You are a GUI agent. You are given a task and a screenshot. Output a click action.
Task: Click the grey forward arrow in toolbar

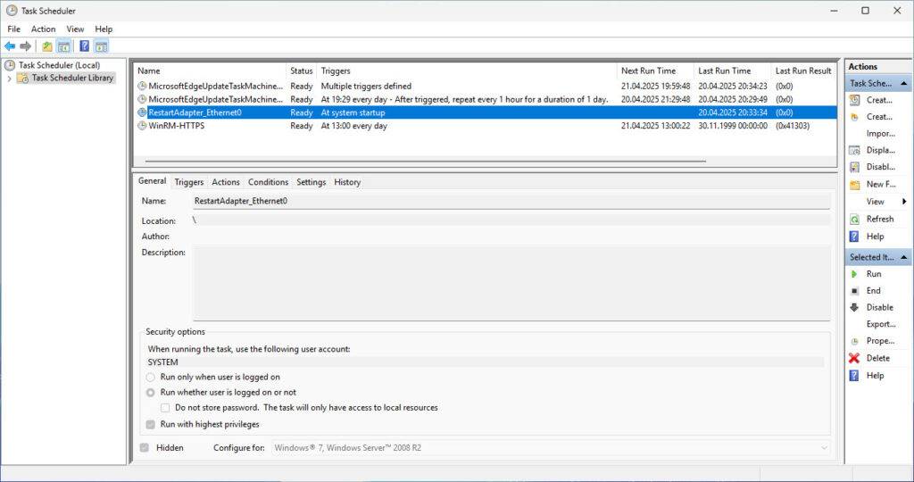pos(25,46)
